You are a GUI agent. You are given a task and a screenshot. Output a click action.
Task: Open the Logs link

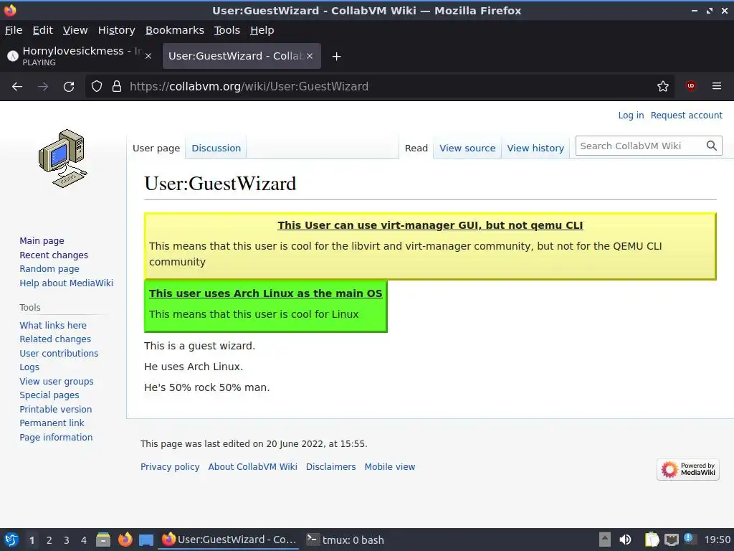tap(29, 367)
